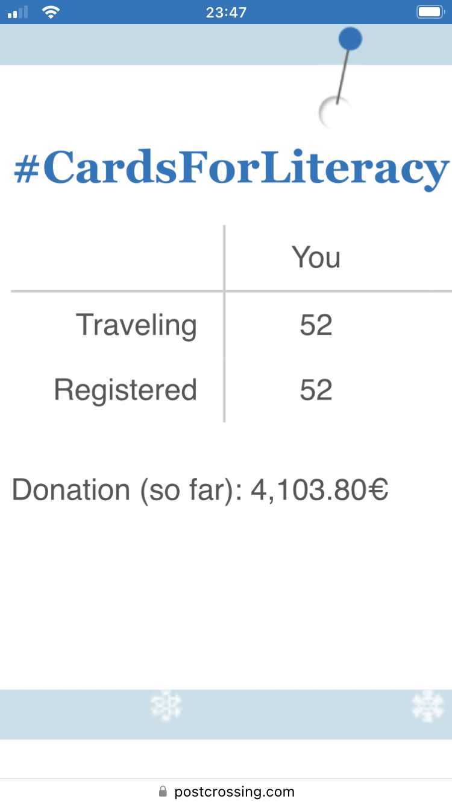
Task: Tap the postcrossing.com address bar
Action: (x=234, y=791)
